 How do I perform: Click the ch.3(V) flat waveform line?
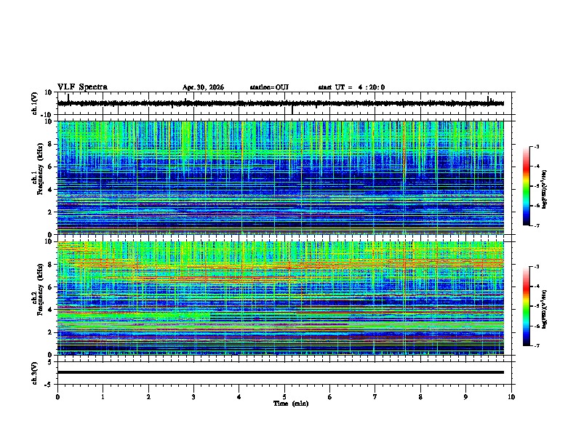(x=280, y=372)
